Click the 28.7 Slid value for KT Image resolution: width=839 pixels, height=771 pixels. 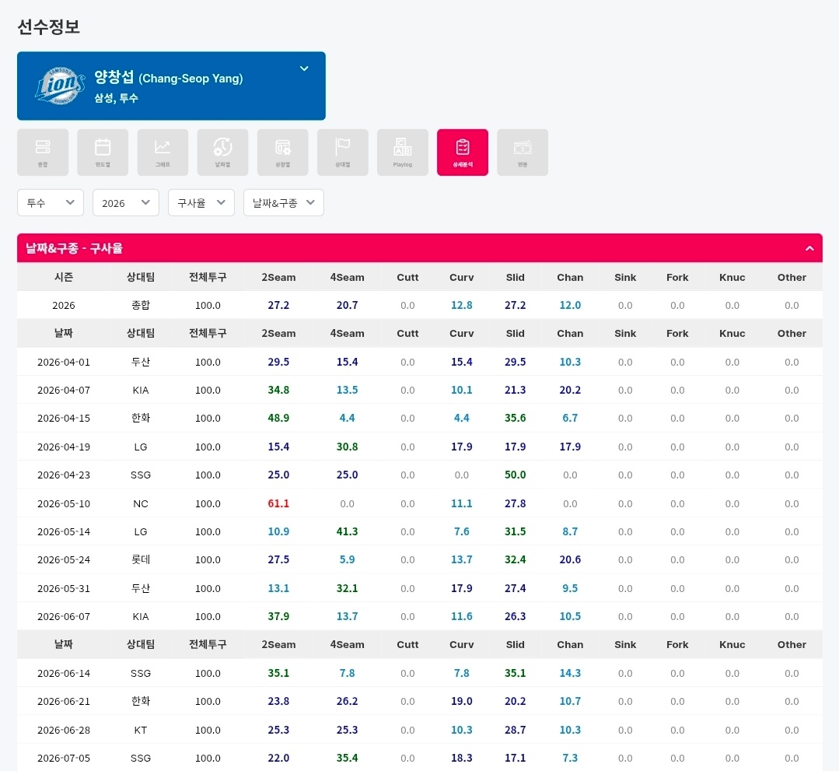coord(516,731)
